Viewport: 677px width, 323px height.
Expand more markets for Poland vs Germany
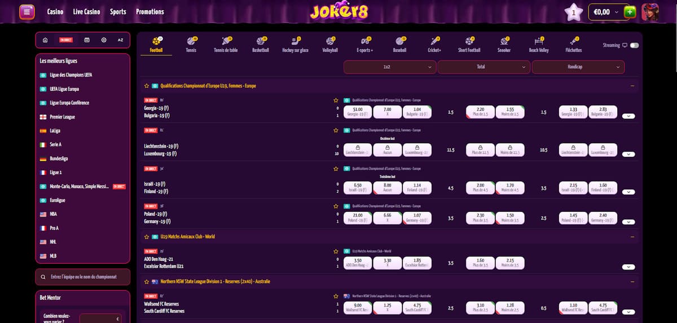click(x=628, y=222)
